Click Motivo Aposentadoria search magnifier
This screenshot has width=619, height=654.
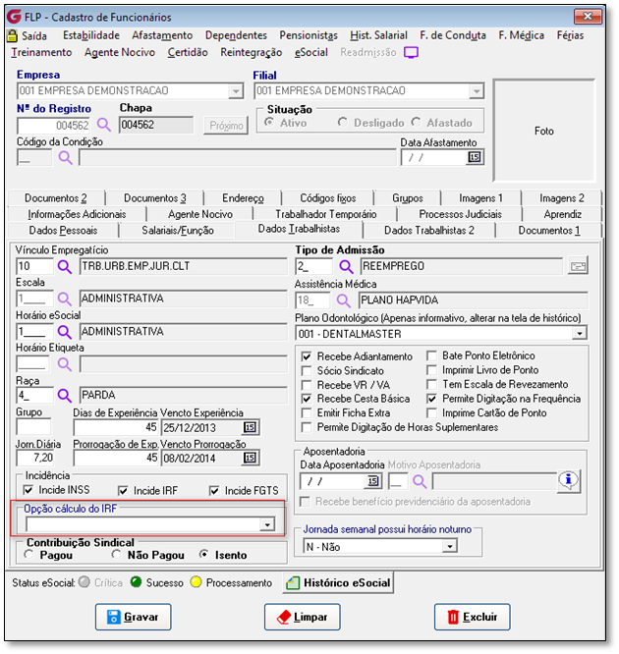[x=420, y=482]
